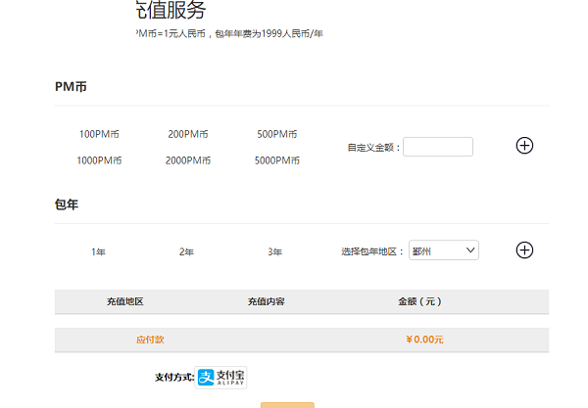This screenshot has width=588, height=408.
Task: Click the plus icon beside 自定义金额
Action: point(524,146)
